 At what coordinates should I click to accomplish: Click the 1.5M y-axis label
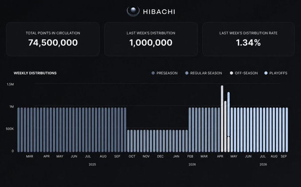click(10, 84)
